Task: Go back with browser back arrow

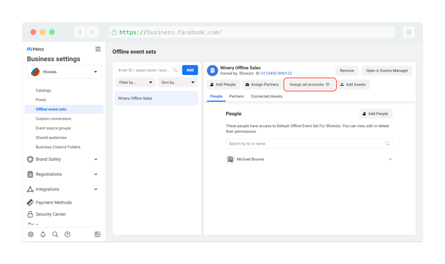Action: point(80,32)
